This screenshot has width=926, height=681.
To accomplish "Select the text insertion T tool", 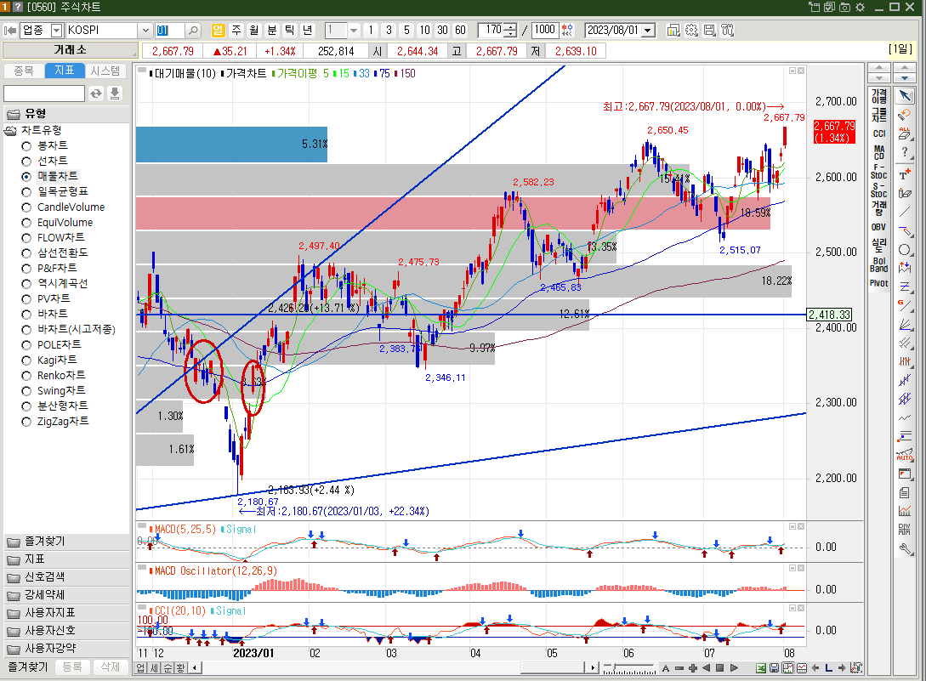I will coord(904,173).
